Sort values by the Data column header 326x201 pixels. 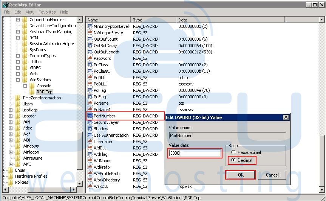[230, 20]
